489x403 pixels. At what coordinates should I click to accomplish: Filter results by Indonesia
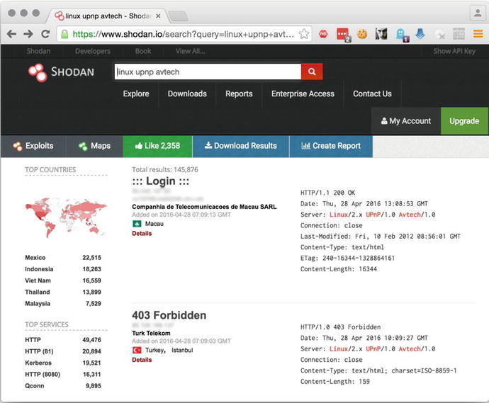[x=39, y=269]
